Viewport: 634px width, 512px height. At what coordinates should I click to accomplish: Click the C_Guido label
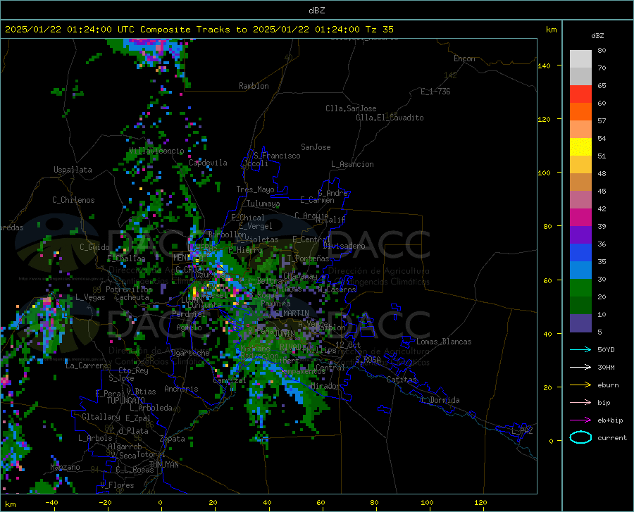coord(94,247)
